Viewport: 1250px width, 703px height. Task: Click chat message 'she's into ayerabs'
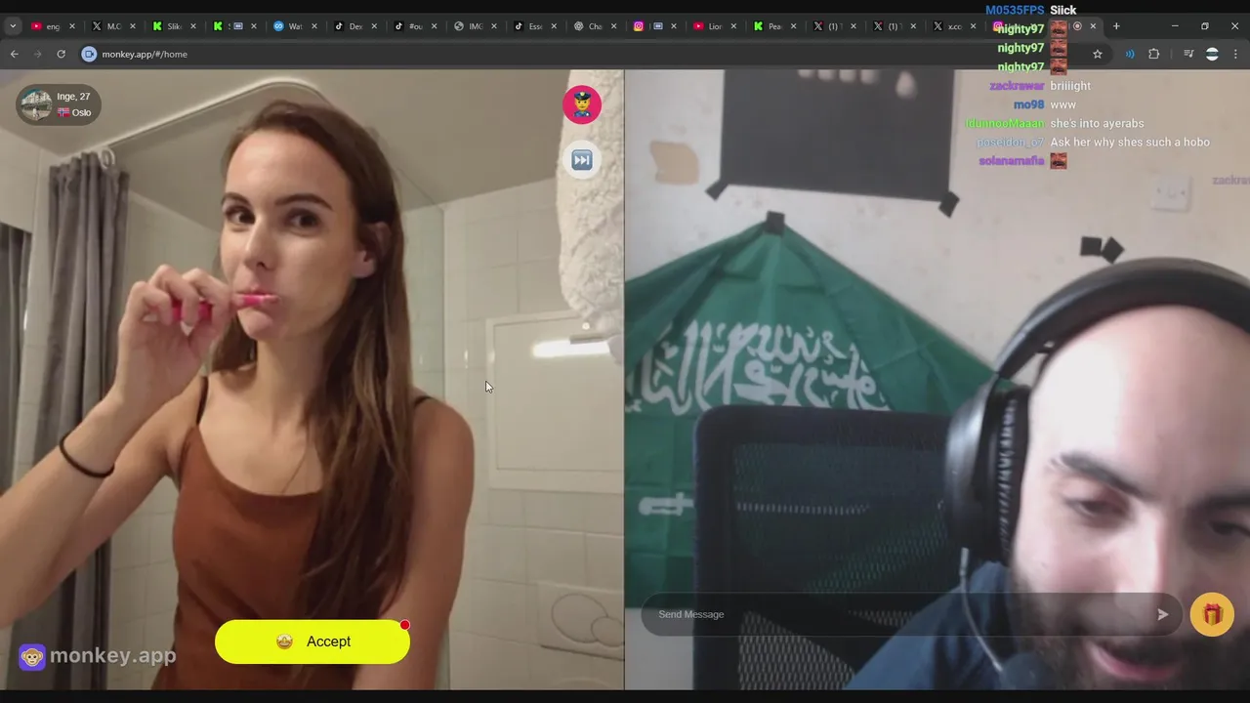1097,123
